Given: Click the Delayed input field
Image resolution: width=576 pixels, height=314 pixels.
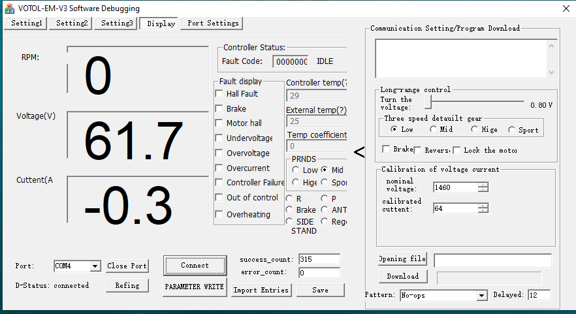Looking at the screenshot, I should click(538, 295).
